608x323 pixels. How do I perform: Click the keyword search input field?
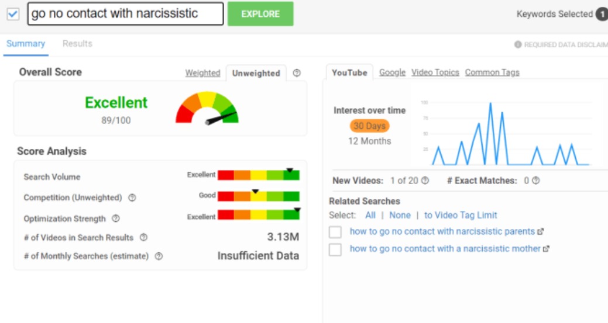coord(125,13)
